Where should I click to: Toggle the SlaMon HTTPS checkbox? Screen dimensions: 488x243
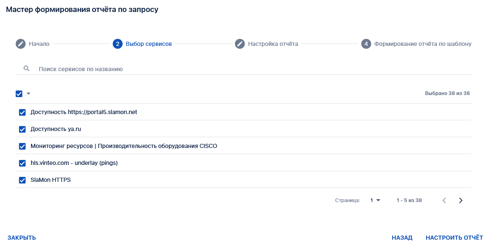(x=22, y=180)
